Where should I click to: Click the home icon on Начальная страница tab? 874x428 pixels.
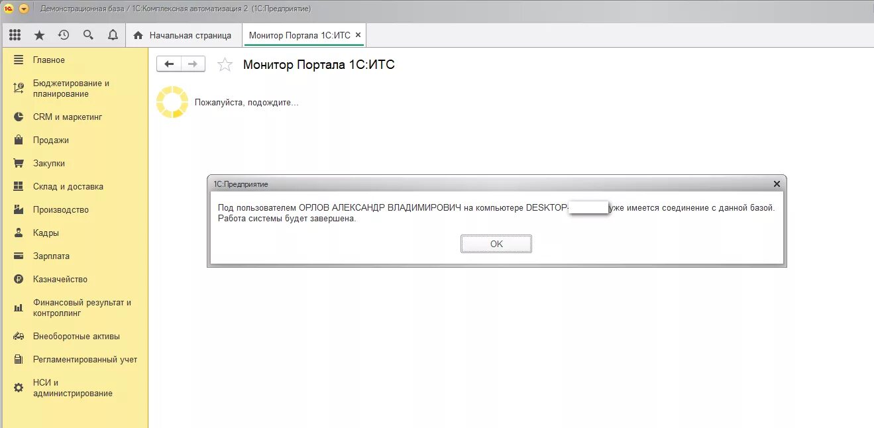tap(138, 35)
